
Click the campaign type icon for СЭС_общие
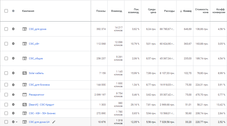tap(24, 58)
